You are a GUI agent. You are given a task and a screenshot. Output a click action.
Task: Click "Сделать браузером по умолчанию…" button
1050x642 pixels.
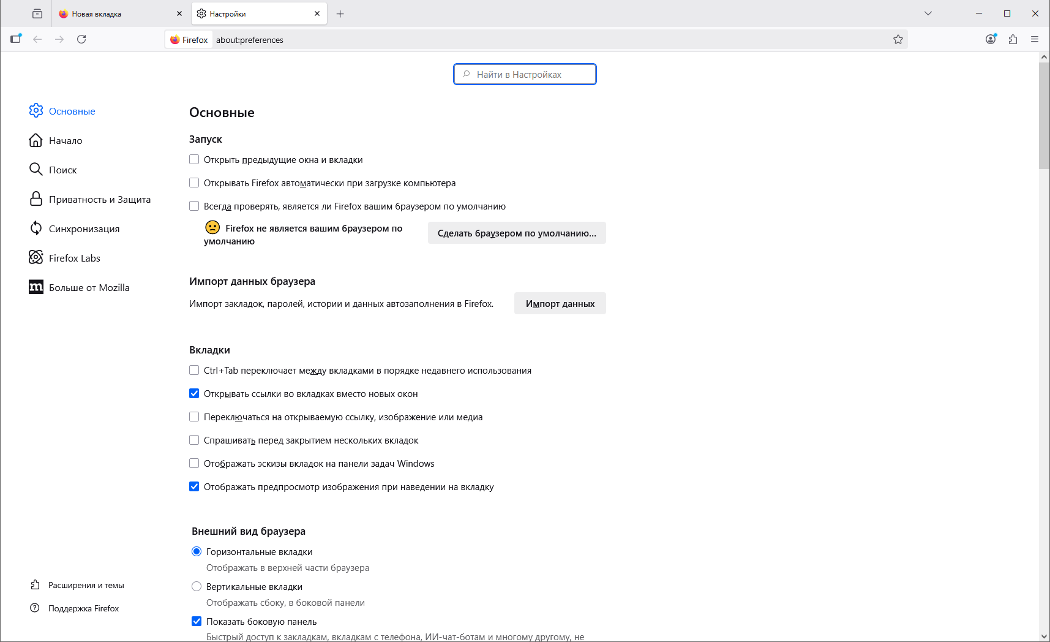coord(517,233)
